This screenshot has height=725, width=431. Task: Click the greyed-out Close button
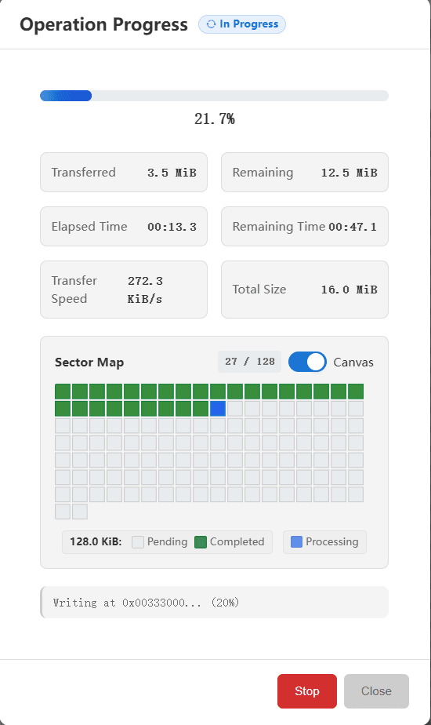pos(376,690)
